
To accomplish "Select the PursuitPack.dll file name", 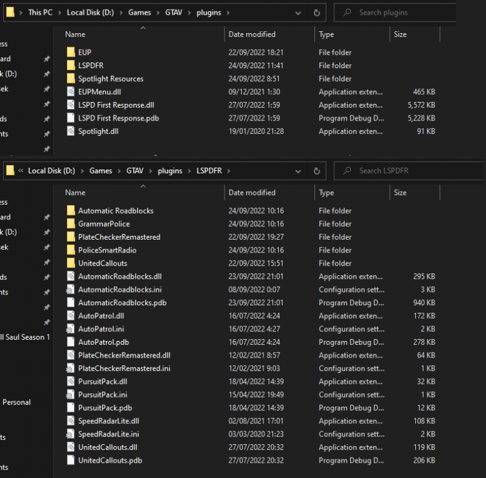I will coord(103,381).
